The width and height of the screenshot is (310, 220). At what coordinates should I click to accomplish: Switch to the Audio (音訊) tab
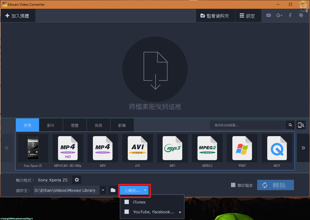(x=98, y=125)
